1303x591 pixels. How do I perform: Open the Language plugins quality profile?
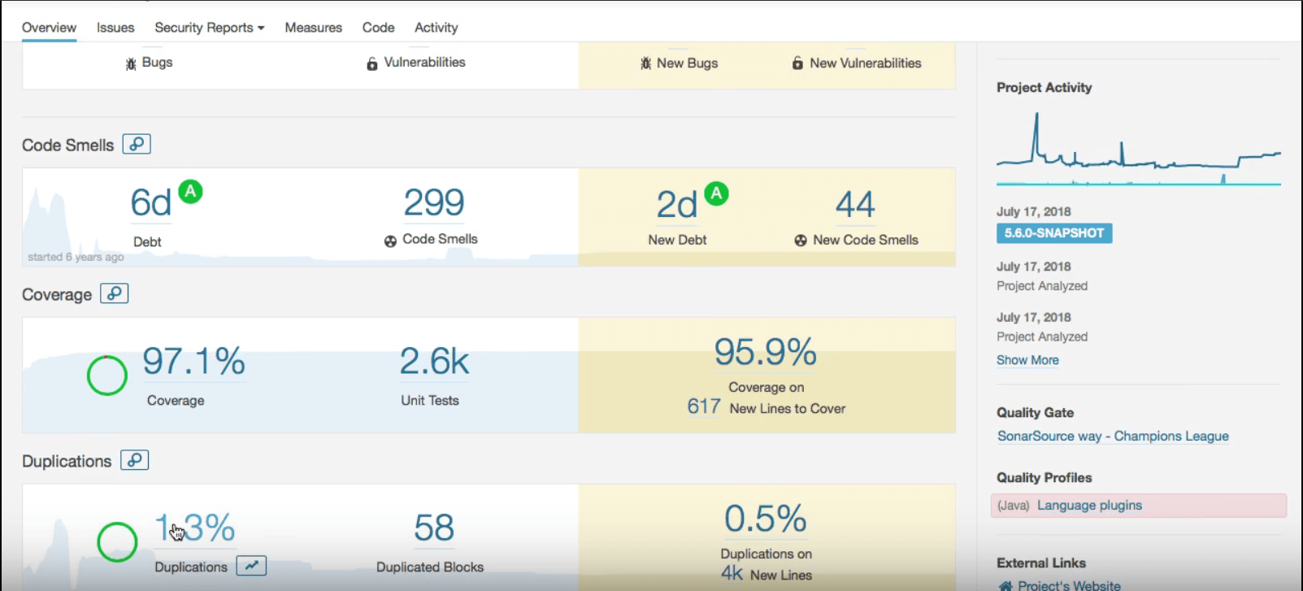pos(1089,506)
